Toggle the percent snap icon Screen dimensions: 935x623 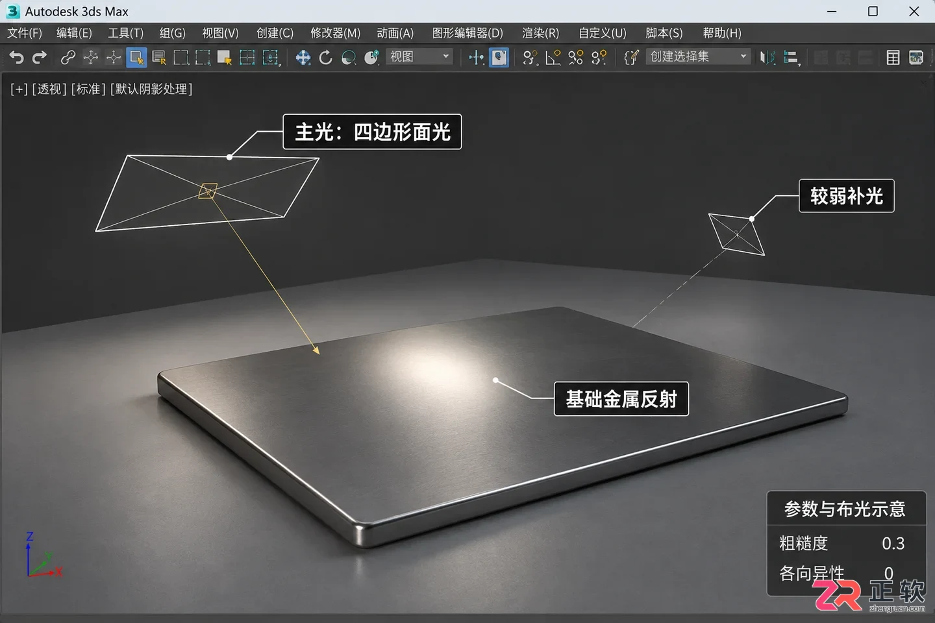tap(576, 58)
